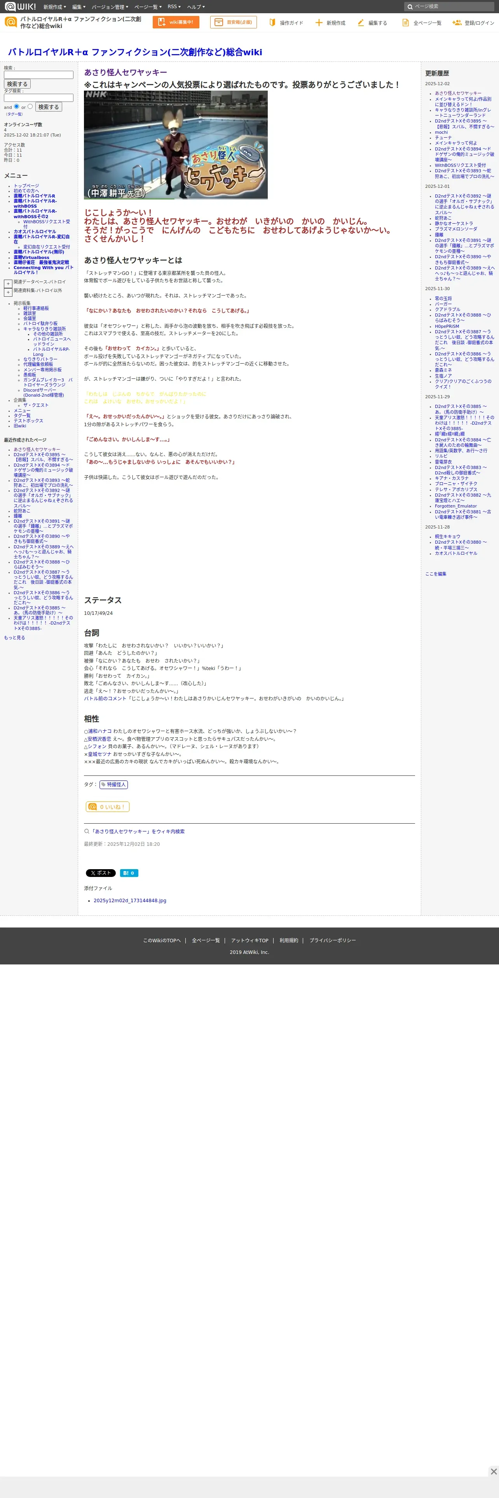Click the 検索 text input in sidebar
Image resolution: width=499 pixels, height=1498 pixels.
pyautogui.click(x=38, y=75)
